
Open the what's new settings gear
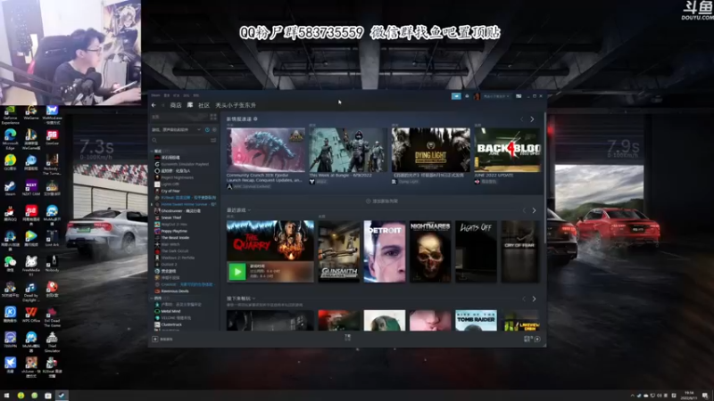[x=255, y=119]
